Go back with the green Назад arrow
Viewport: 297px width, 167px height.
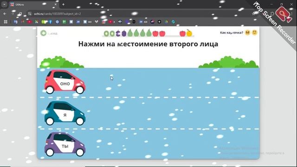coord(43,33)
